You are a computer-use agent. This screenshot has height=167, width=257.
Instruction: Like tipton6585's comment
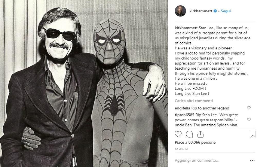[249, 120]
